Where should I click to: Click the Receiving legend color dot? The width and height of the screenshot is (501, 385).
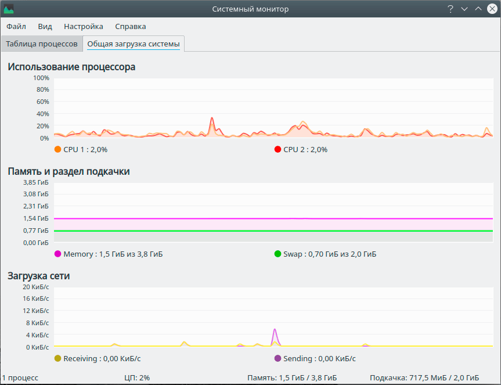(58, 358)
